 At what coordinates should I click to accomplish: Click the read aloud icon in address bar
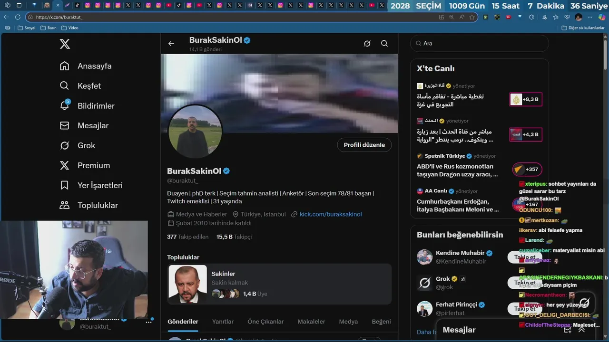click(x=462, y=17)
